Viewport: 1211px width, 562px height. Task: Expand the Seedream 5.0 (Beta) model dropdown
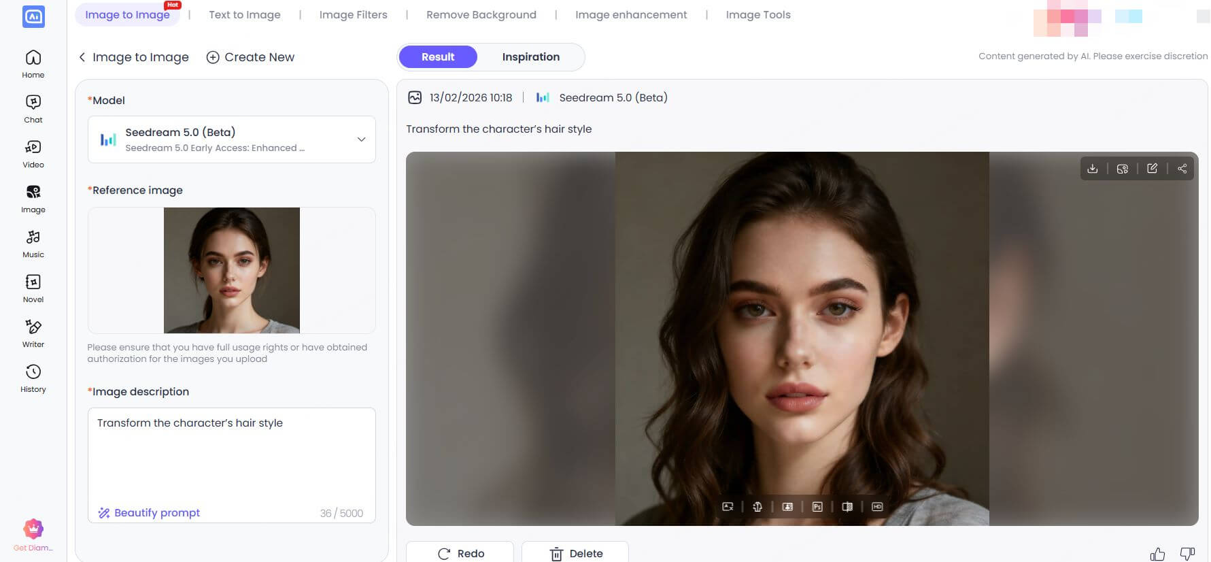click(x=232, y=139)
